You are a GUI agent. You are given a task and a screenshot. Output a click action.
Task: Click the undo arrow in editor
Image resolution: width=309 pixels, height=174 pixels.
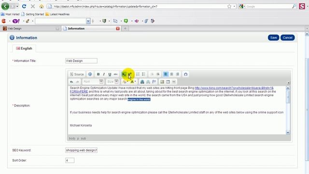(71, 82)
